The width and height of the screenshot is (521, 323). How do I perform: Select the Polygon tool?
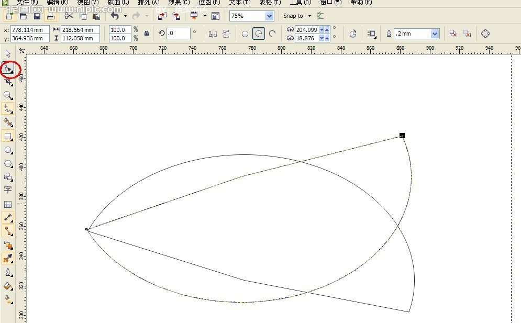[8, 164]
